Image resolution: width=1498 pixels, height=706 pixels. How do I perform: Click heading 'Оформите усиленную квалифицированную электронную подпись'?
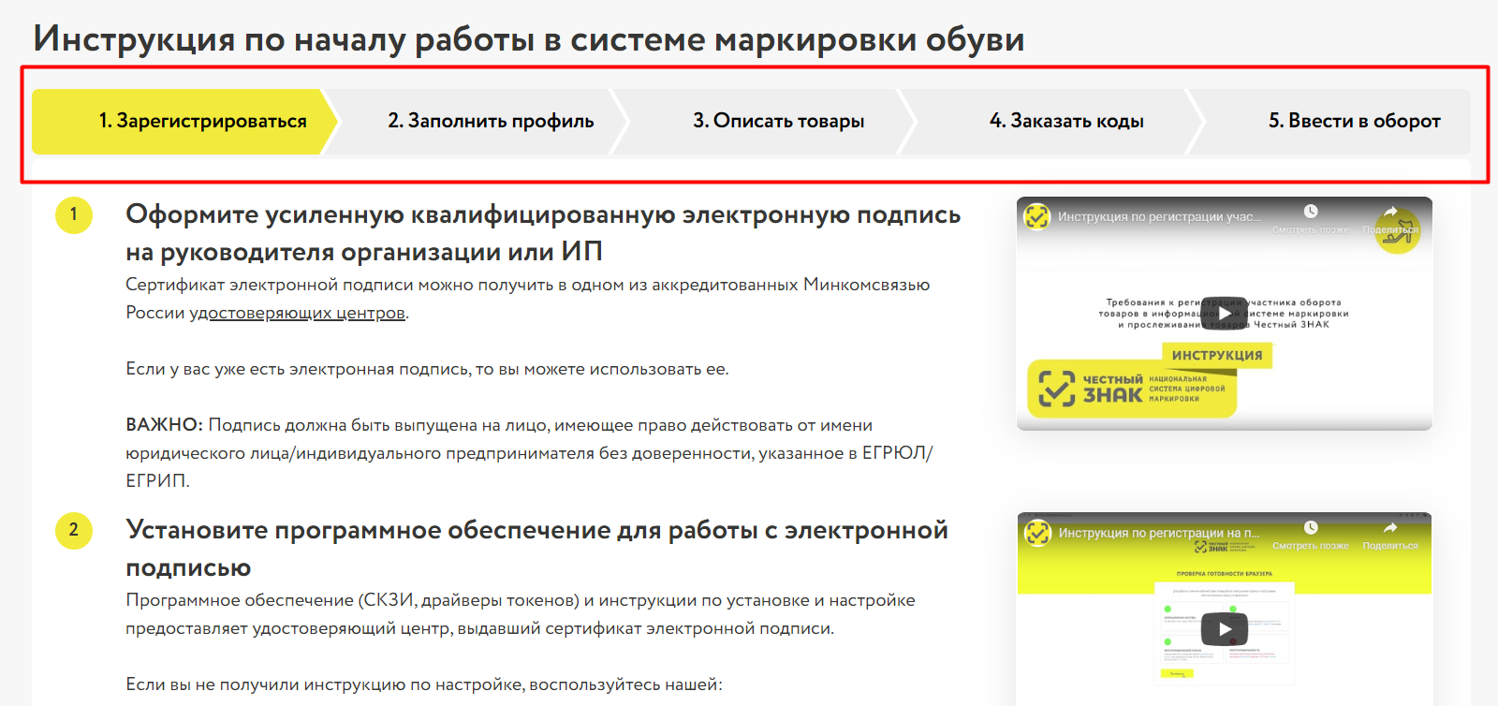click(543, 233)
